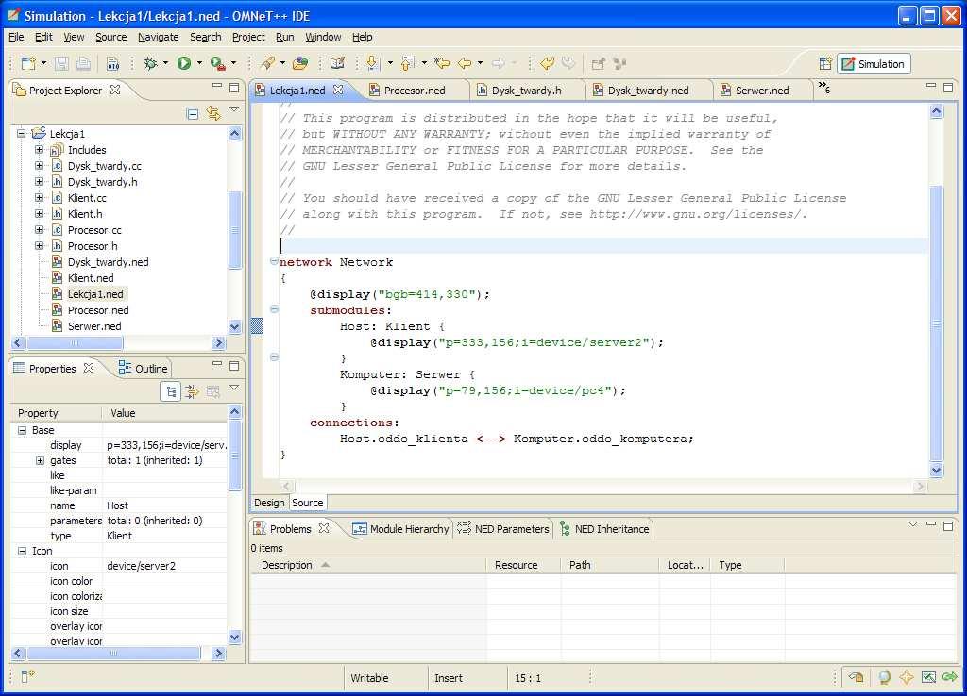Expand the Includes tree node
967x696 pixels.
pos(39,150)
